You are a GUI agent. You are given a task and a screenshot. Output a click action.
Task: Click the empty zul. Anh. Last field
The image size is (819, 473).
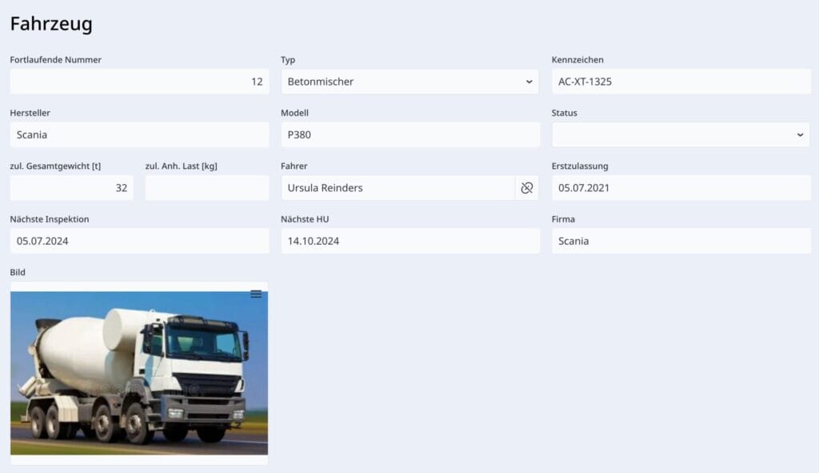click(x=206, y=187)
